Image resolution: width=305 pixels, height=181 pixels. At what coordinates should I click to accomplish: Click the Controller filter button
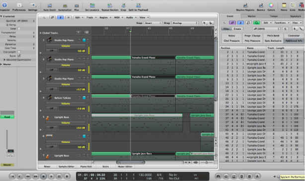(x=294, y=36)
